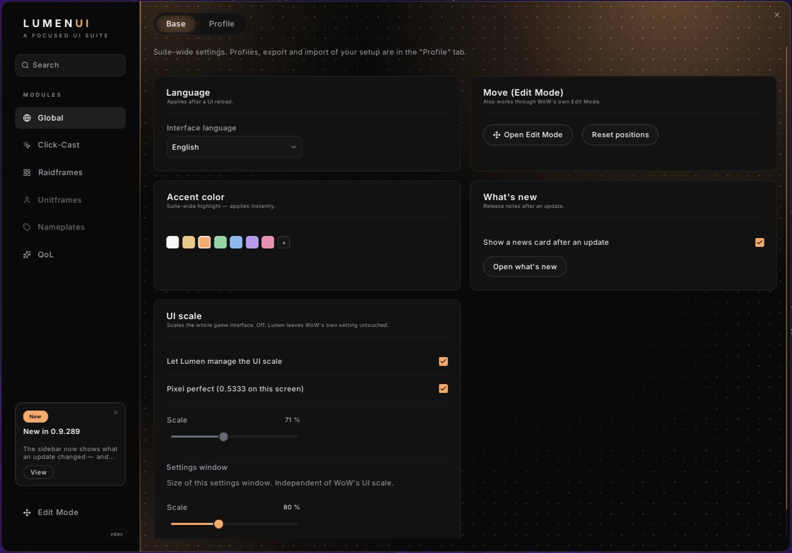This screenshot has height=553, width=792.
Task: Open the Interface language dropdown
Action: [x=234, y=147]
